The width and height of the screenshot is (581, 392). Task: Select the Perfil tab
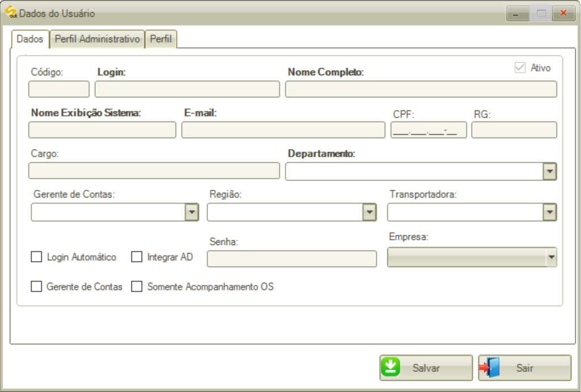pyautogui.click(x=161, y=39)
